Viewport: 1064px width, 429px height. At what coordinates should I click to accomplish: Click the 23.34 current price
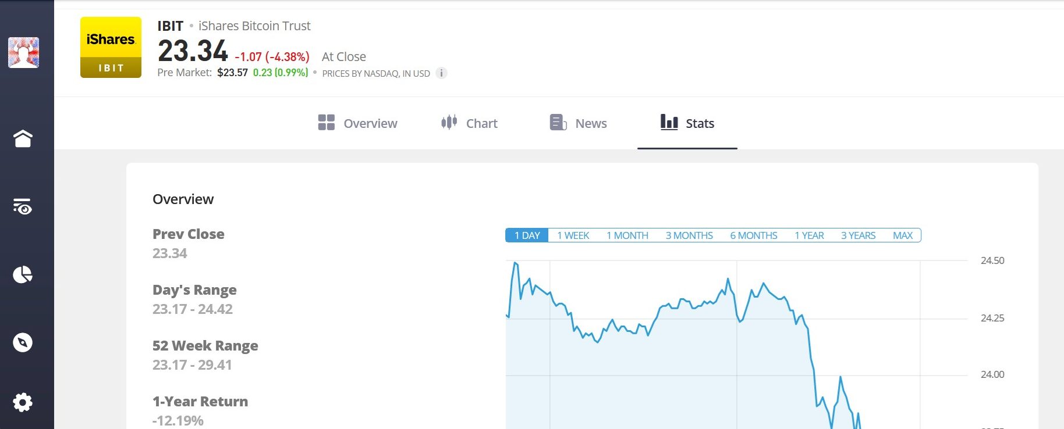point(193,51)
